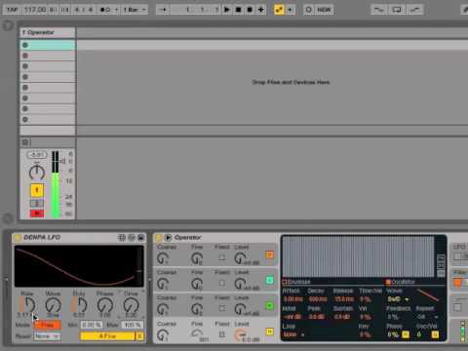Toggle DENPA LFO device activator
The width and height of the screenshot is (468, 351).
(x=17, y=238)
